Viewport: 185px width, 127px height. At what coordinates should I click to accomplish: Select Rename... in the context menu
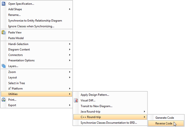[37, 15]
